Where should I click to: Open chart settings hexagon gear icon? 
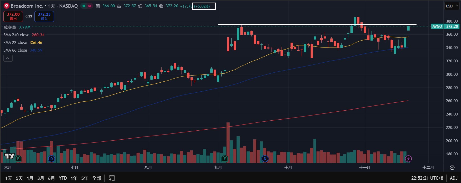coord(452,168)
